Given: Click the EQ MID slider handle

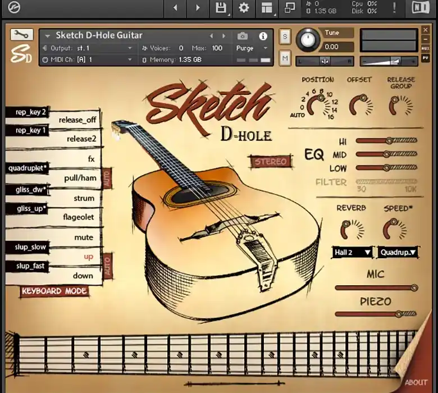Looking at the screenshot, I should pyautogui.click(x=386, y=154).
